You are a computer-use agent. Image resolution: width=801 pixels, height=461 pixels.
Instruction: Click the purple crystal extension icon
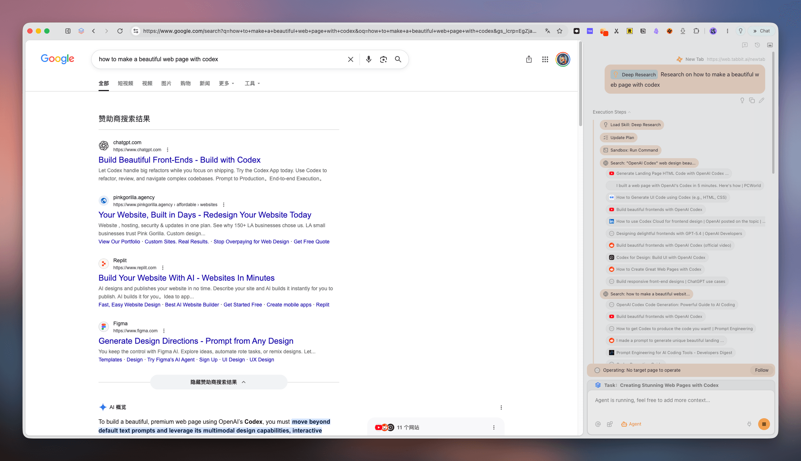[656, 31]
